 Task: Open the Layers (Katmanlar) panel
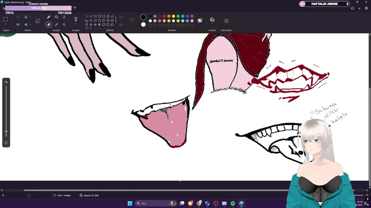pos(226,21)
